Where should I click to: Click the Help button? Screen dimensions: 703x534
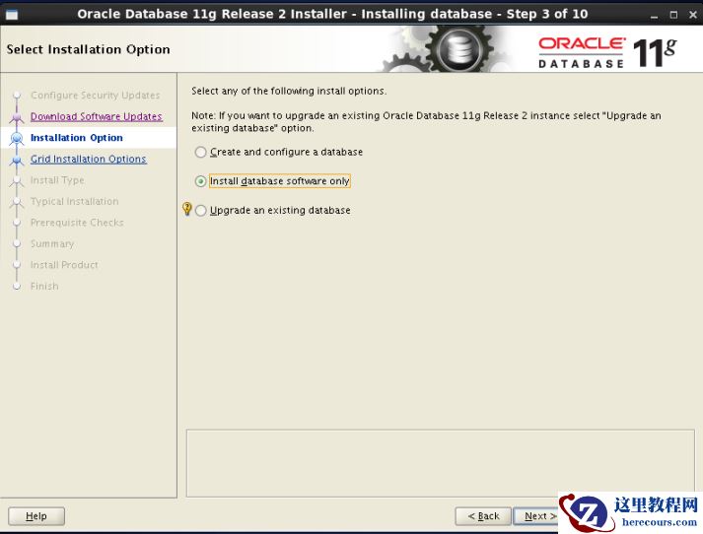(36, 516)
